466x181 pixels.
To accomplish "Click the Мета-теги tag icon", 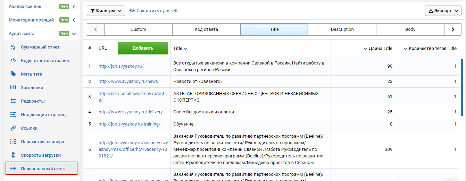I will (x=13, y=74).
